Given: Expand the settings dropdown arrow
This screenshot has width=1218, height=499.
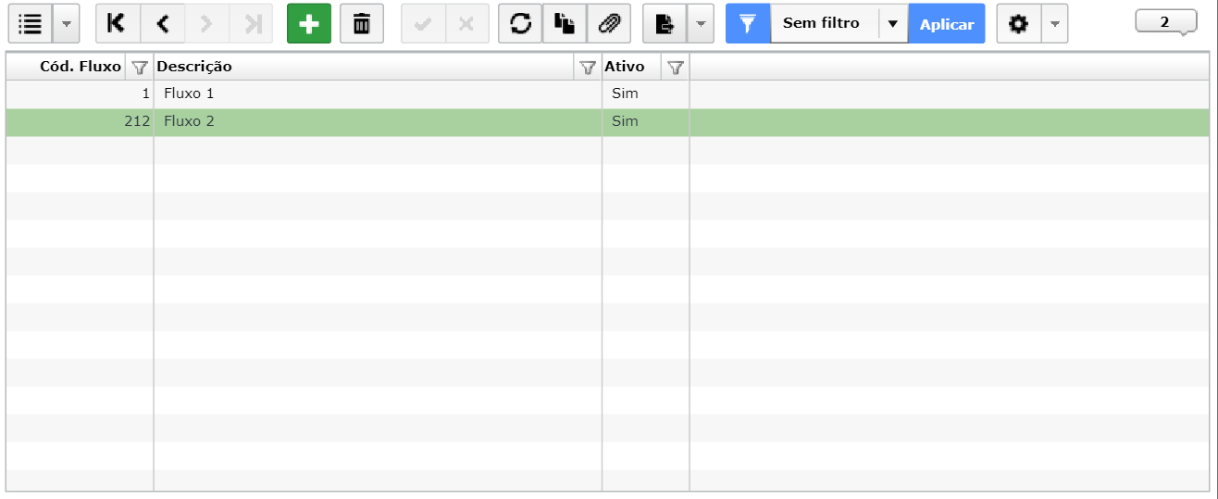Looking at the screenshot, I should 1054,24.
